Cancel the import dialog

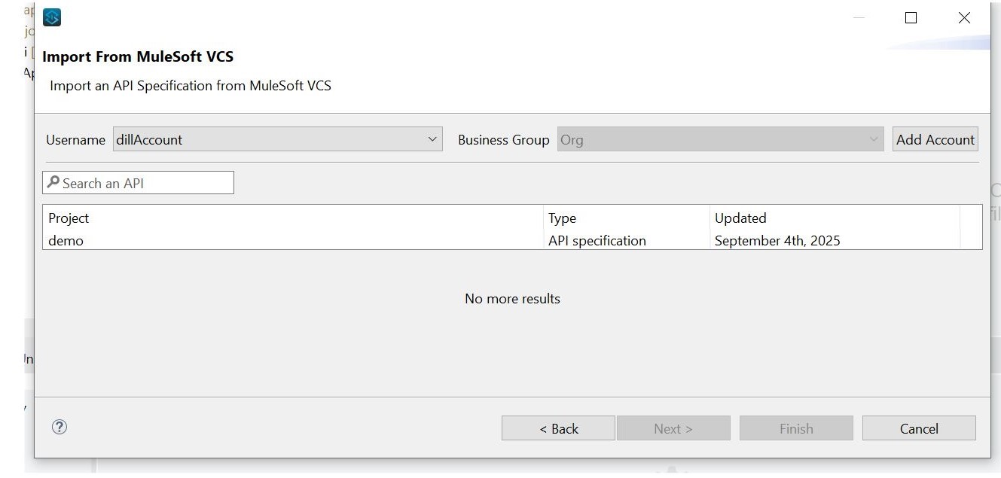click(918, 428)
